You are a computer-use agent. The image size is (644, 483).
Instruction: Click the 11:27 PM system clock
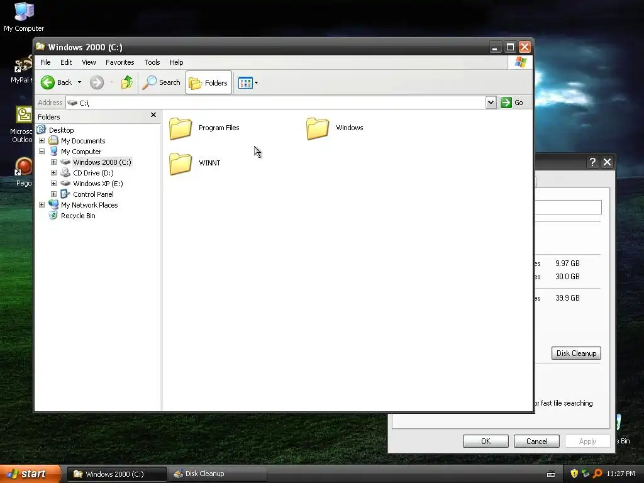(621, 474)
